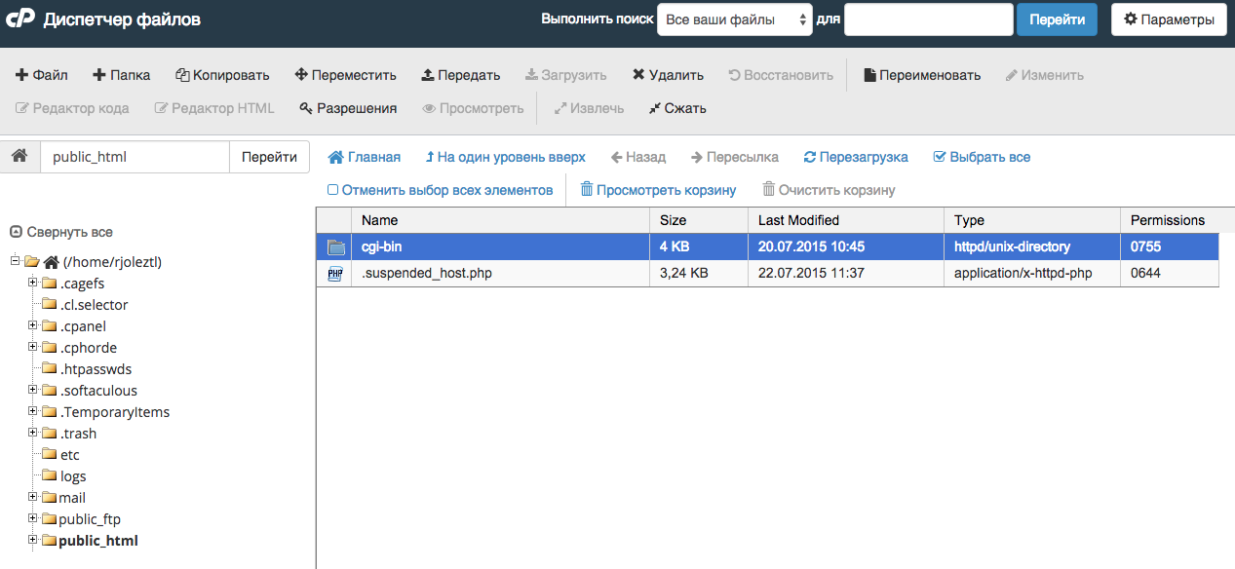The image size is (1235, 569).
Task: Click the cPanel logo icon
Action: tap(20, 19)
